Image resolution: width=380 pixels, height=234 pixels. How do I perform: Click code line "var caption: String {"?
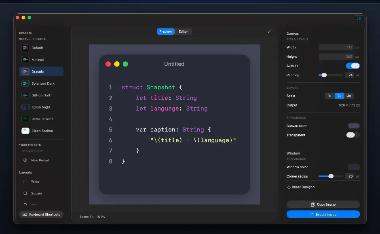(x=173, y=130)
